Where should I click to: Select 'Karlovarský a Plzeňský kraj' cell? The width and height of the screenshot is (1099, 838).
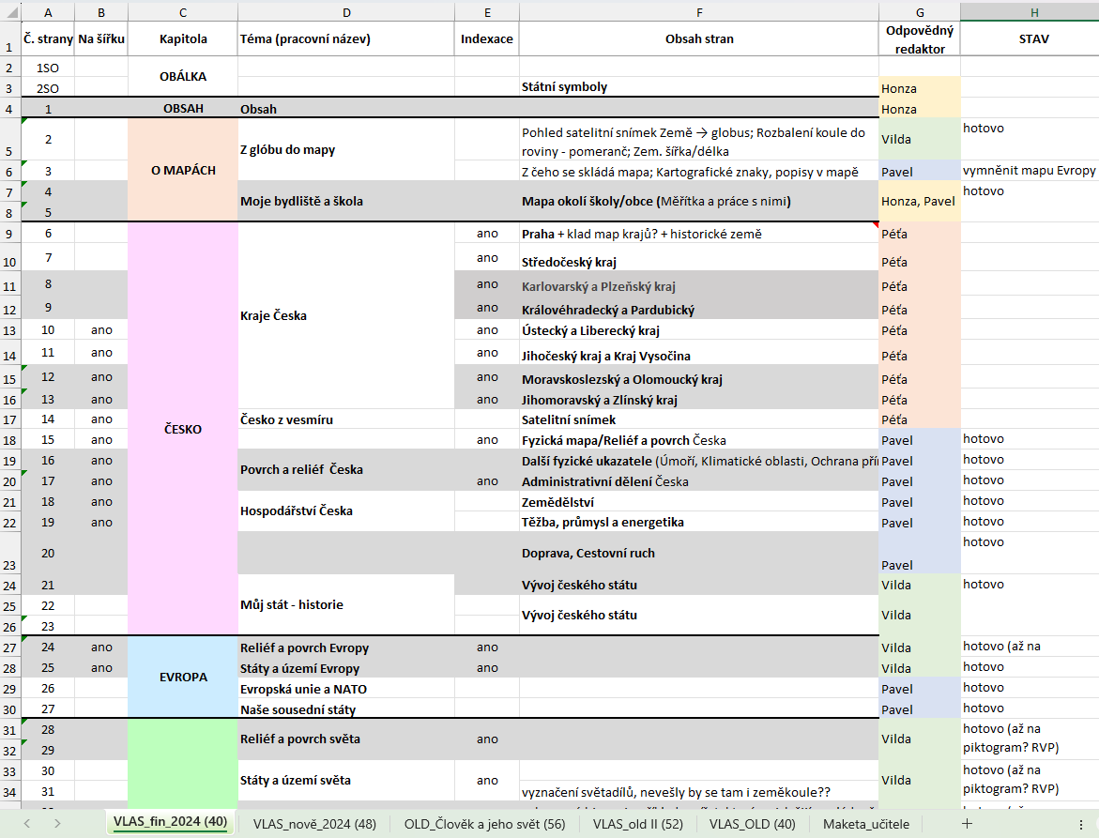tap(699, 284)
